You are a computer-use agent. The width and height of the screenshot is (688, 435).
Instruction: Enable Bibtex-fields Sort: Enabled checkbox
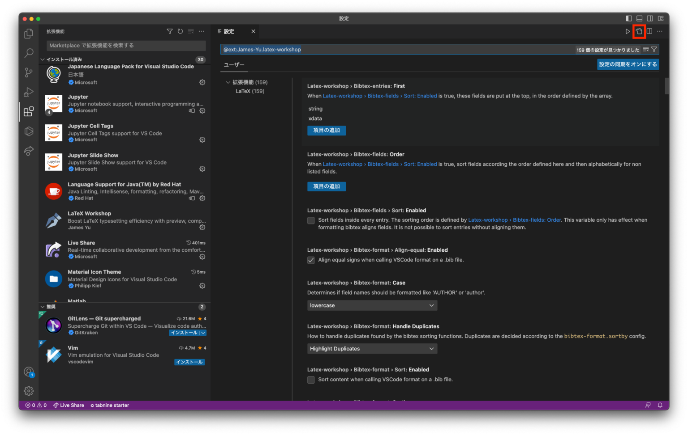[311, 220]
